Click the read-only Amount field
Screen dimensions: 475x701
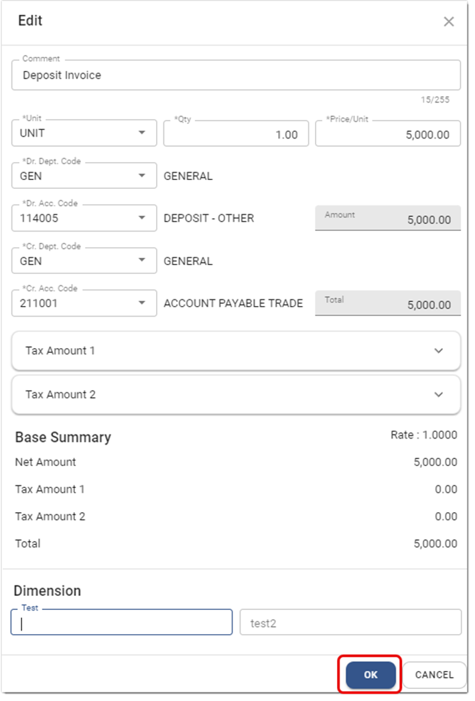pyautogui.click(x=388, y=218)
